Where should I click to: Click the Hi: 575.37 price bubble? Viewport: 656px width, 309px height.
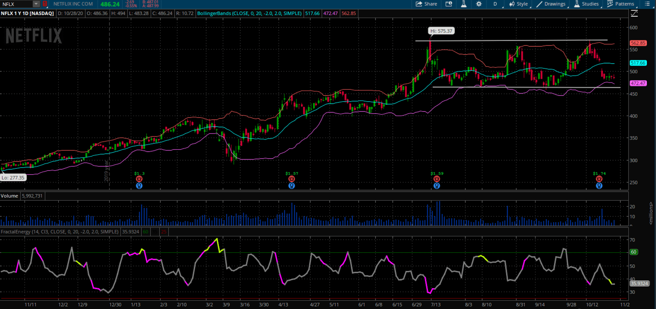click(441, 31)
